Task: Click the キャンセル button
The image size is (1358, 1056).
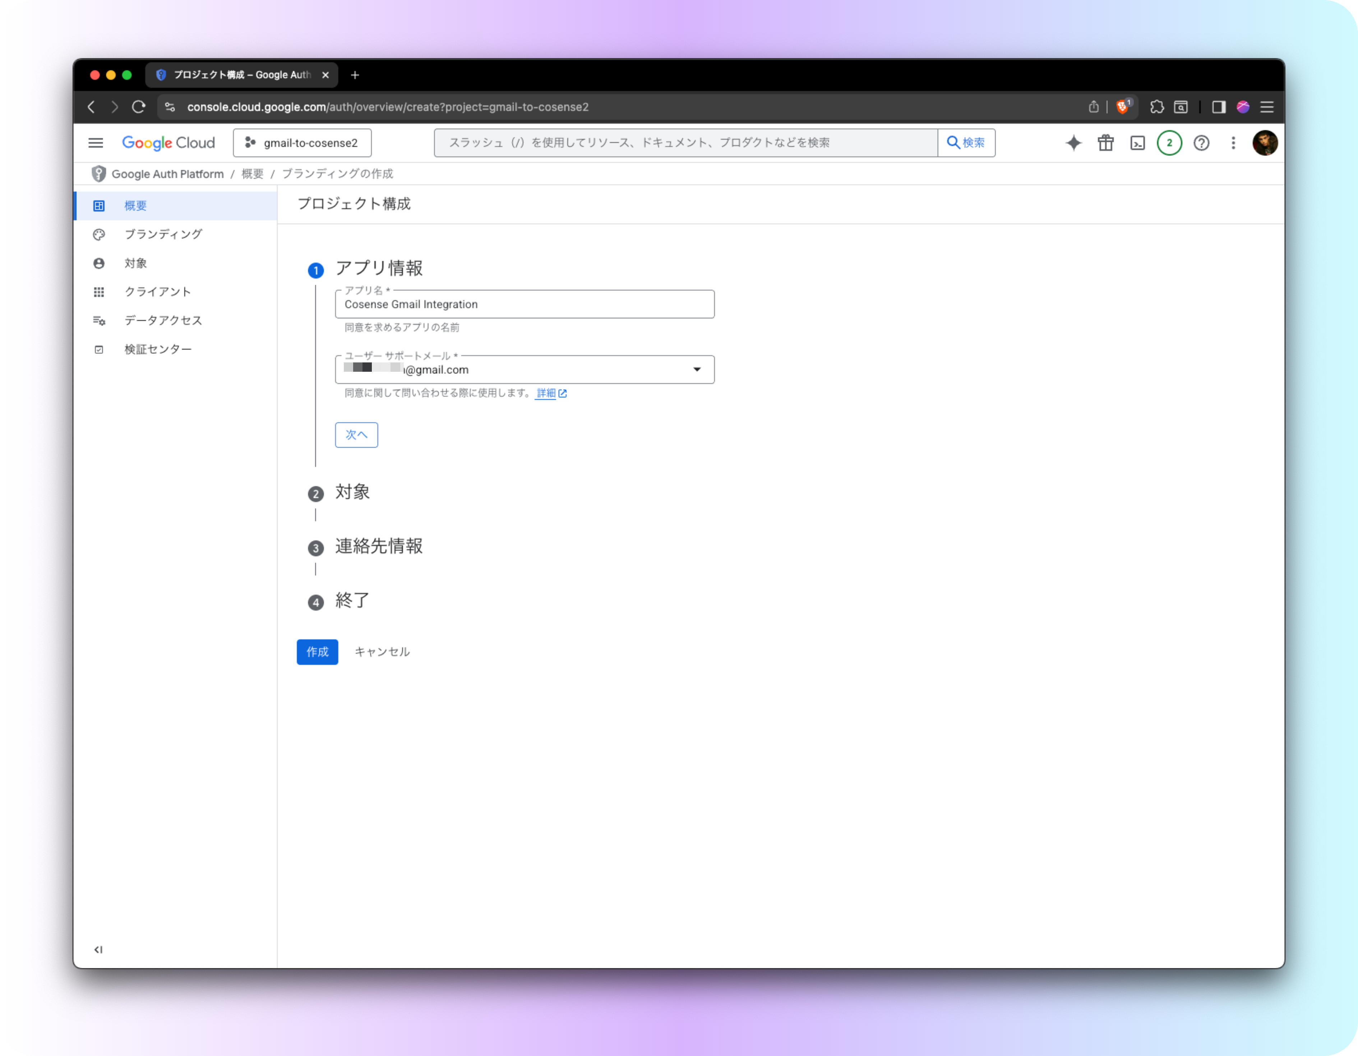Action: point(382,651)
